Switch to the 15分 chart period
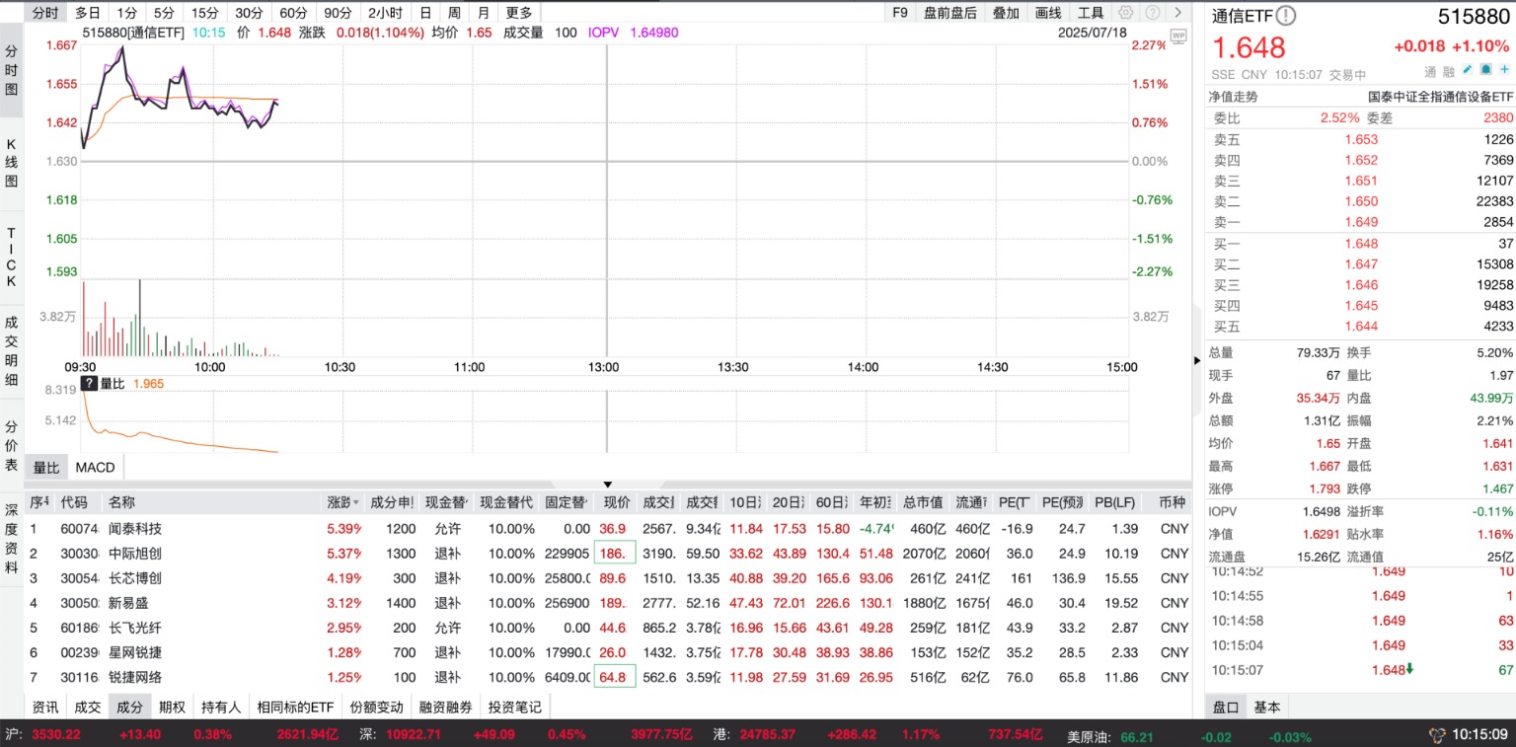Screen dimensions: 1516x747 205,13
